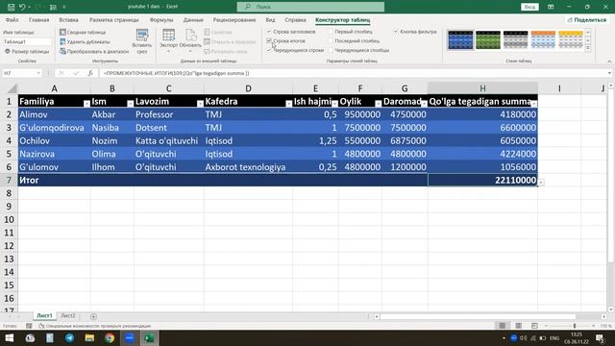The width and height of the screenshot is (615, 346).
Task: Apply the green table style swatch
Action: point(488,39)
